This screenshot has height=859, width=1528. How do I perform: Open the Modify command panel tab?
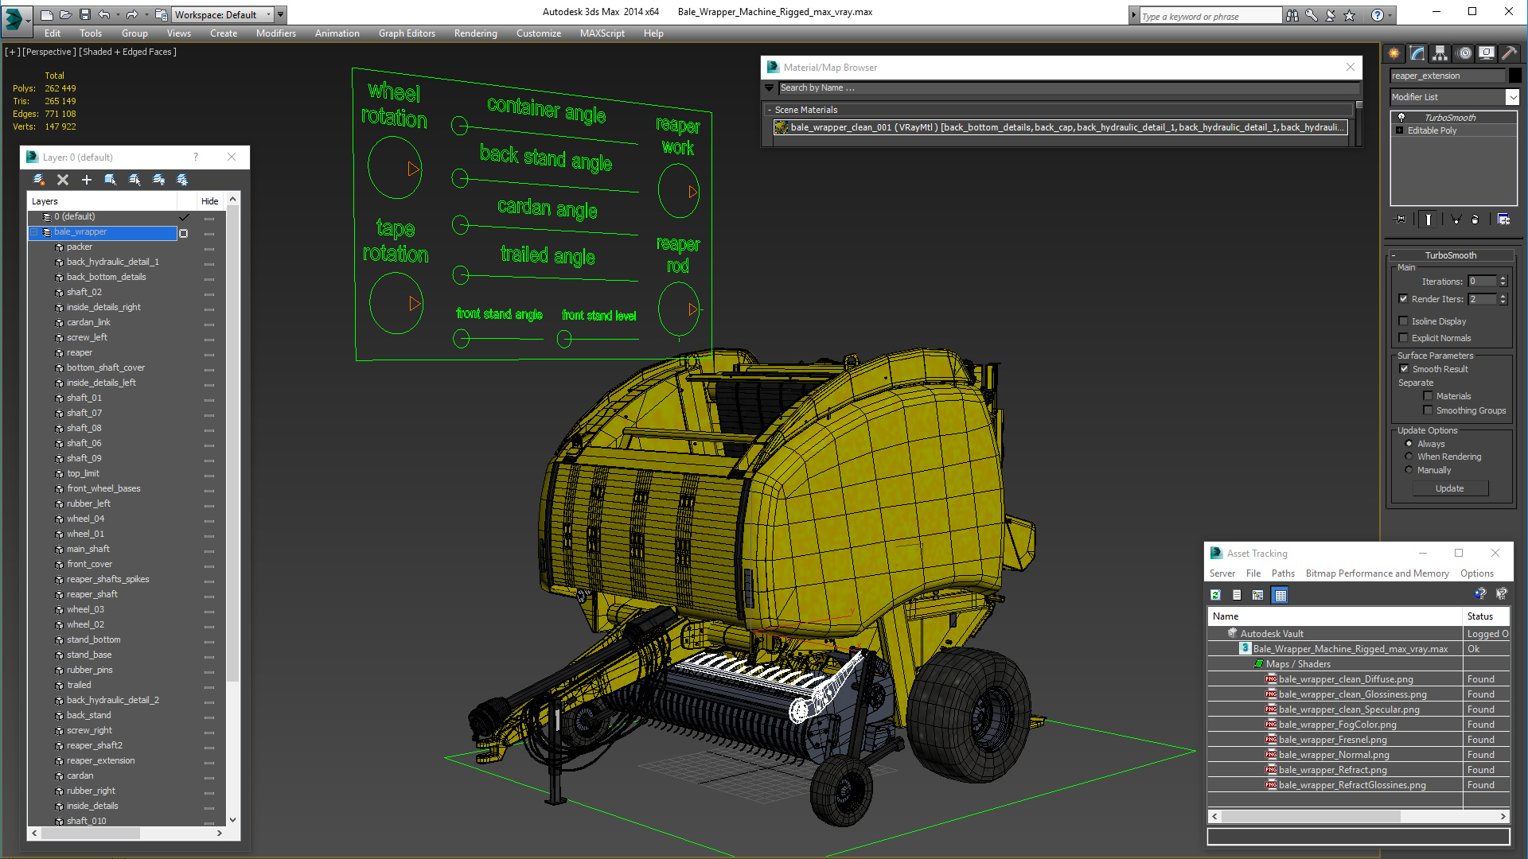1417,53
